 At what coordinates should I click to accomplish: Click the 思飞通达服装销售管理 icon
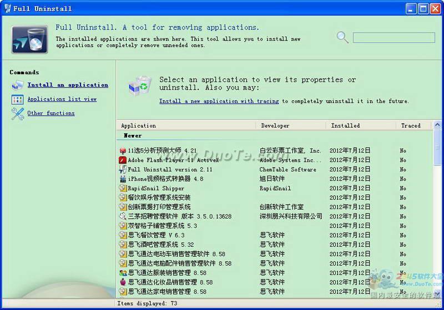pos(123,273)
